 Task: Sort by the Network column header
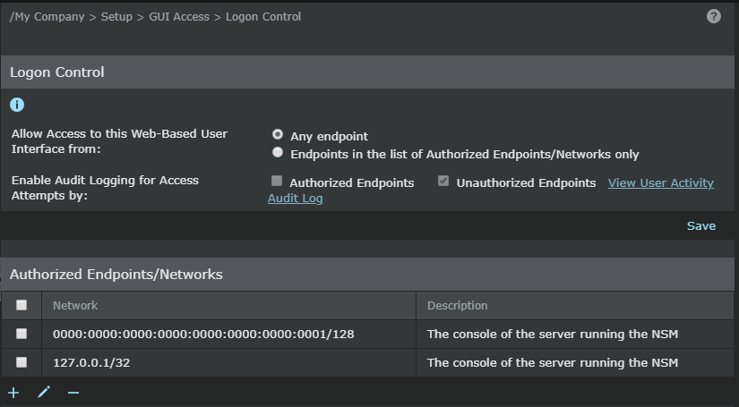click(228, 305)
